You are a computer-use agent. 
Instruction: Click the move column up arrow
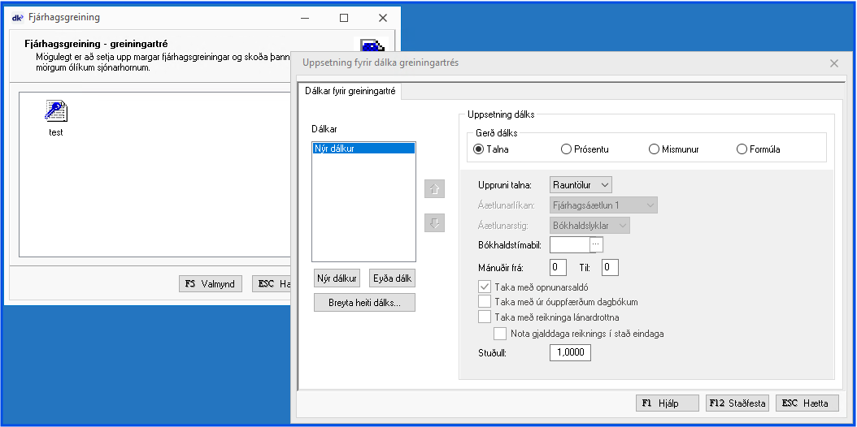pyautogui.click(x=434, y=189)
